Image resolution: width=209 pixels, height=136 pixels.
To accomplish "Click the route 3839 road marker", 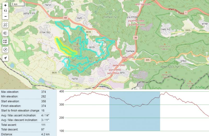I will [88, 32].
